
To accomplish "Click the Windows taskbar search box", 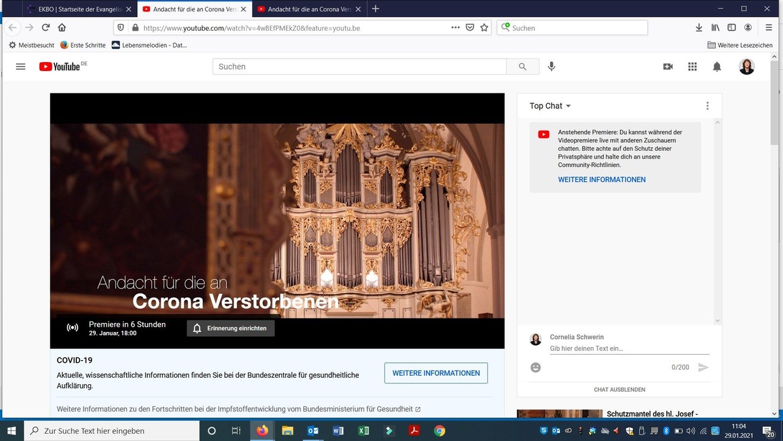I will coord(112,431).
